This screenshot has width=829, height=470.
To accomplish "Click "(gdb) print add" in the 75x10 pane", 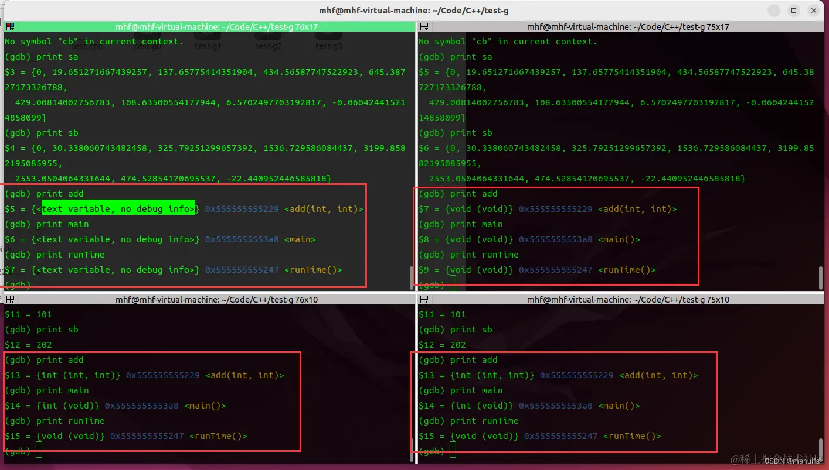I will [458, 360].
